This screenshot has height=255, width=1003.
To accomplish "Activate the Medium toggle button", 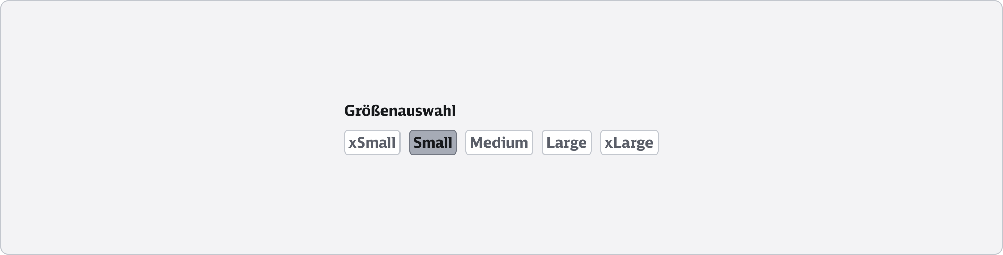I will tap(499, 142).
